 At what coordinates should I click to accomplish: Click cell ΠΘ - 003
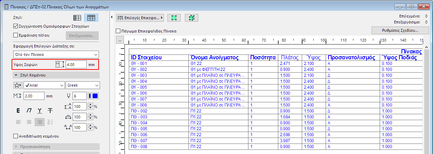(159, 117)
